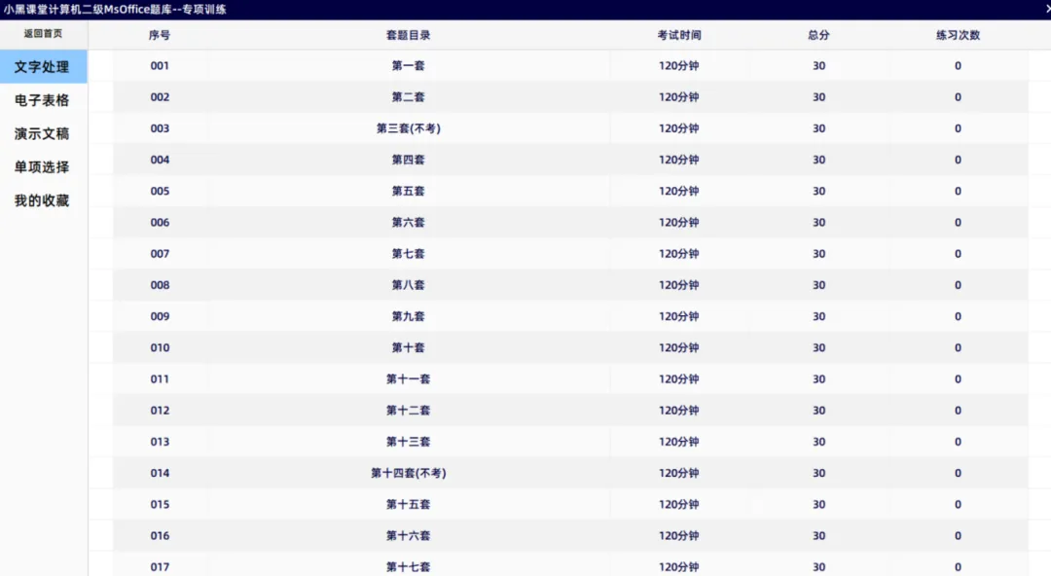Click total score 30 in row 016
The width and height of the screenshot is (1051, 576).
(818, 536)
